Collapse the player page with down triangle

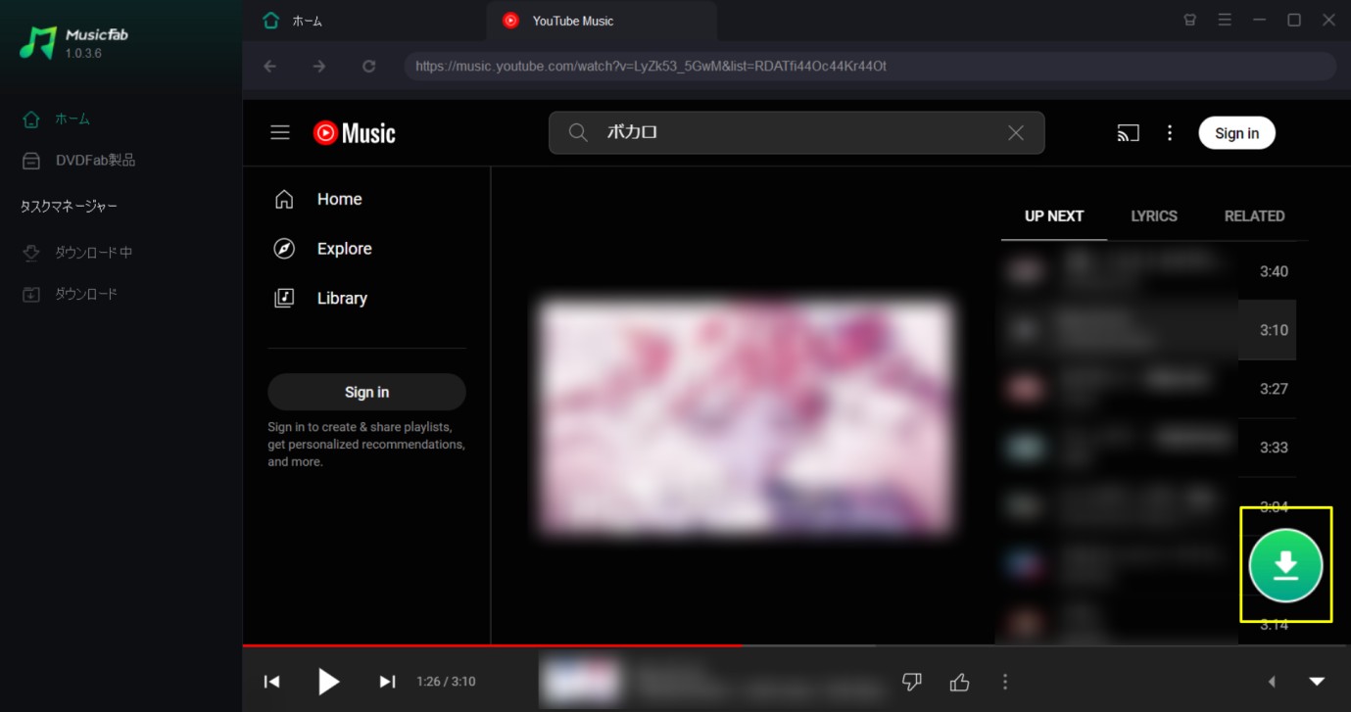[1318, 682]
